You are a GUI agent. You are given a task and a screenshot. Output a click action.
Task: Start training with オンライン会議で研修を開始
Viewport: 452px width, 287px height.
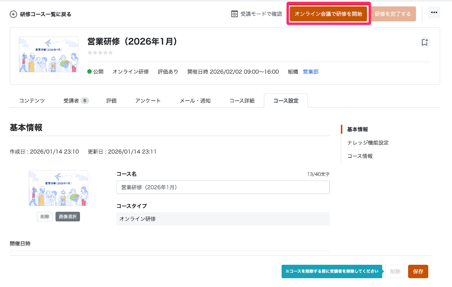(x=328, y=14)
